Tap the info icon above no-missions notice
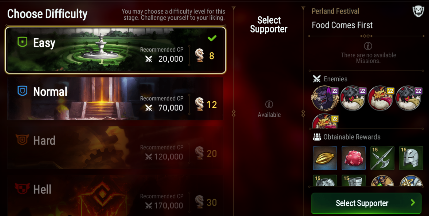This screenshot has height=216, width=429. 368,46
